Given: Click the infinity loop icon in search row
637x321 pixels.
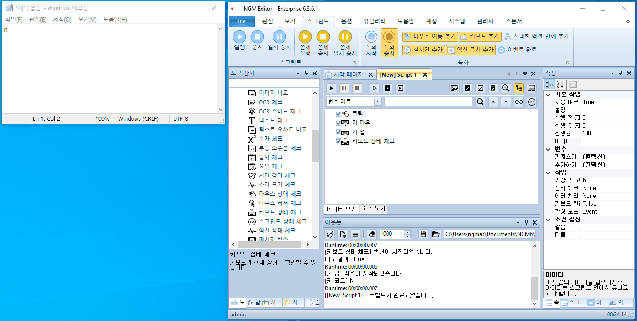Looking at the screenshot, I should pos(519,102).
